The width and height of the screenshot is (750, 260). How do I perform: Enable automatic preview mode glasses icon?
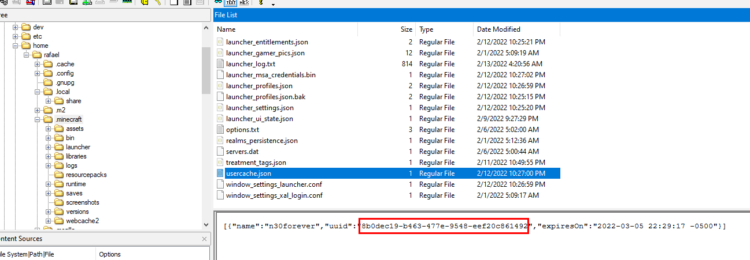point(219,2)
